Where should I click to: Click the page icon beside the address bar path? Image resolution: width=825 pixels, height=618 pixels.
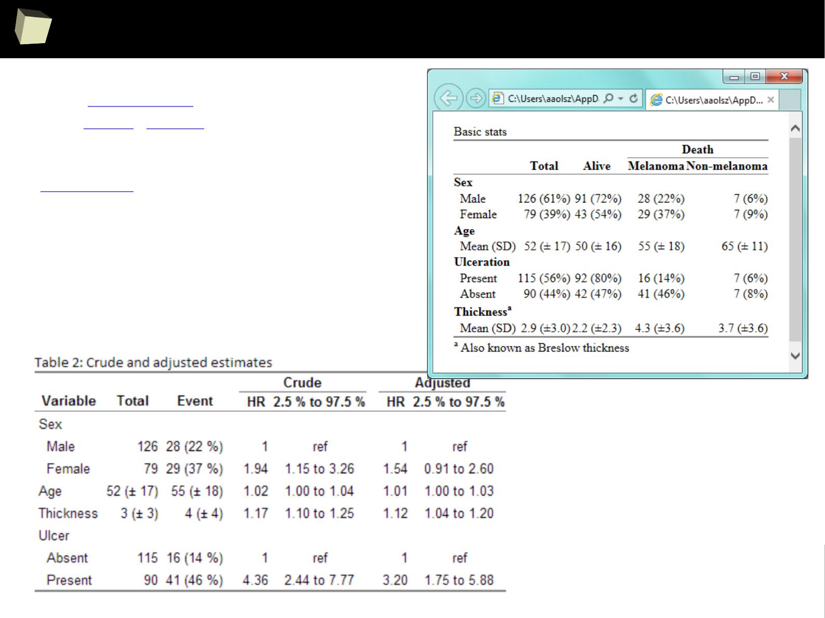pyautogui.click(x=498, y=98)
